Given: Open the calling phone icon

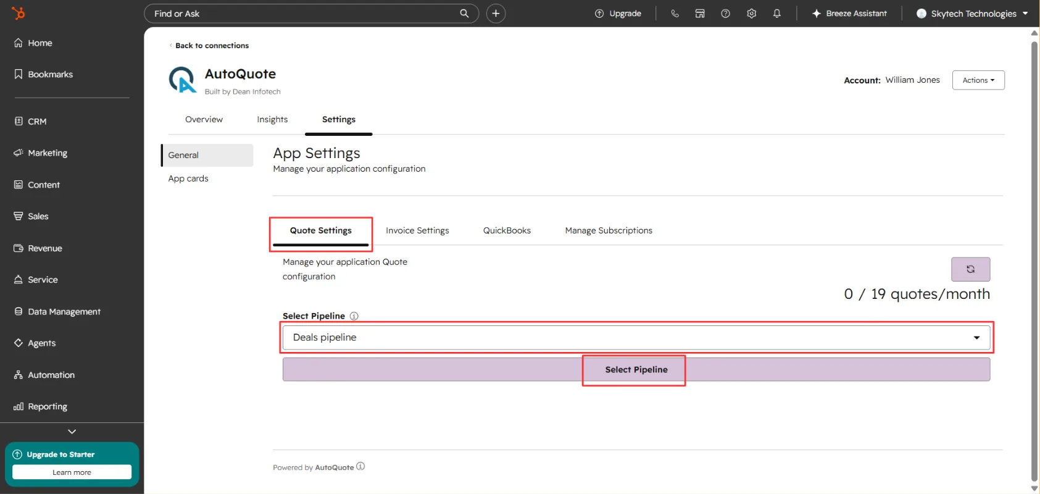Looking at the screenshot, I should [x=675, y=14].
